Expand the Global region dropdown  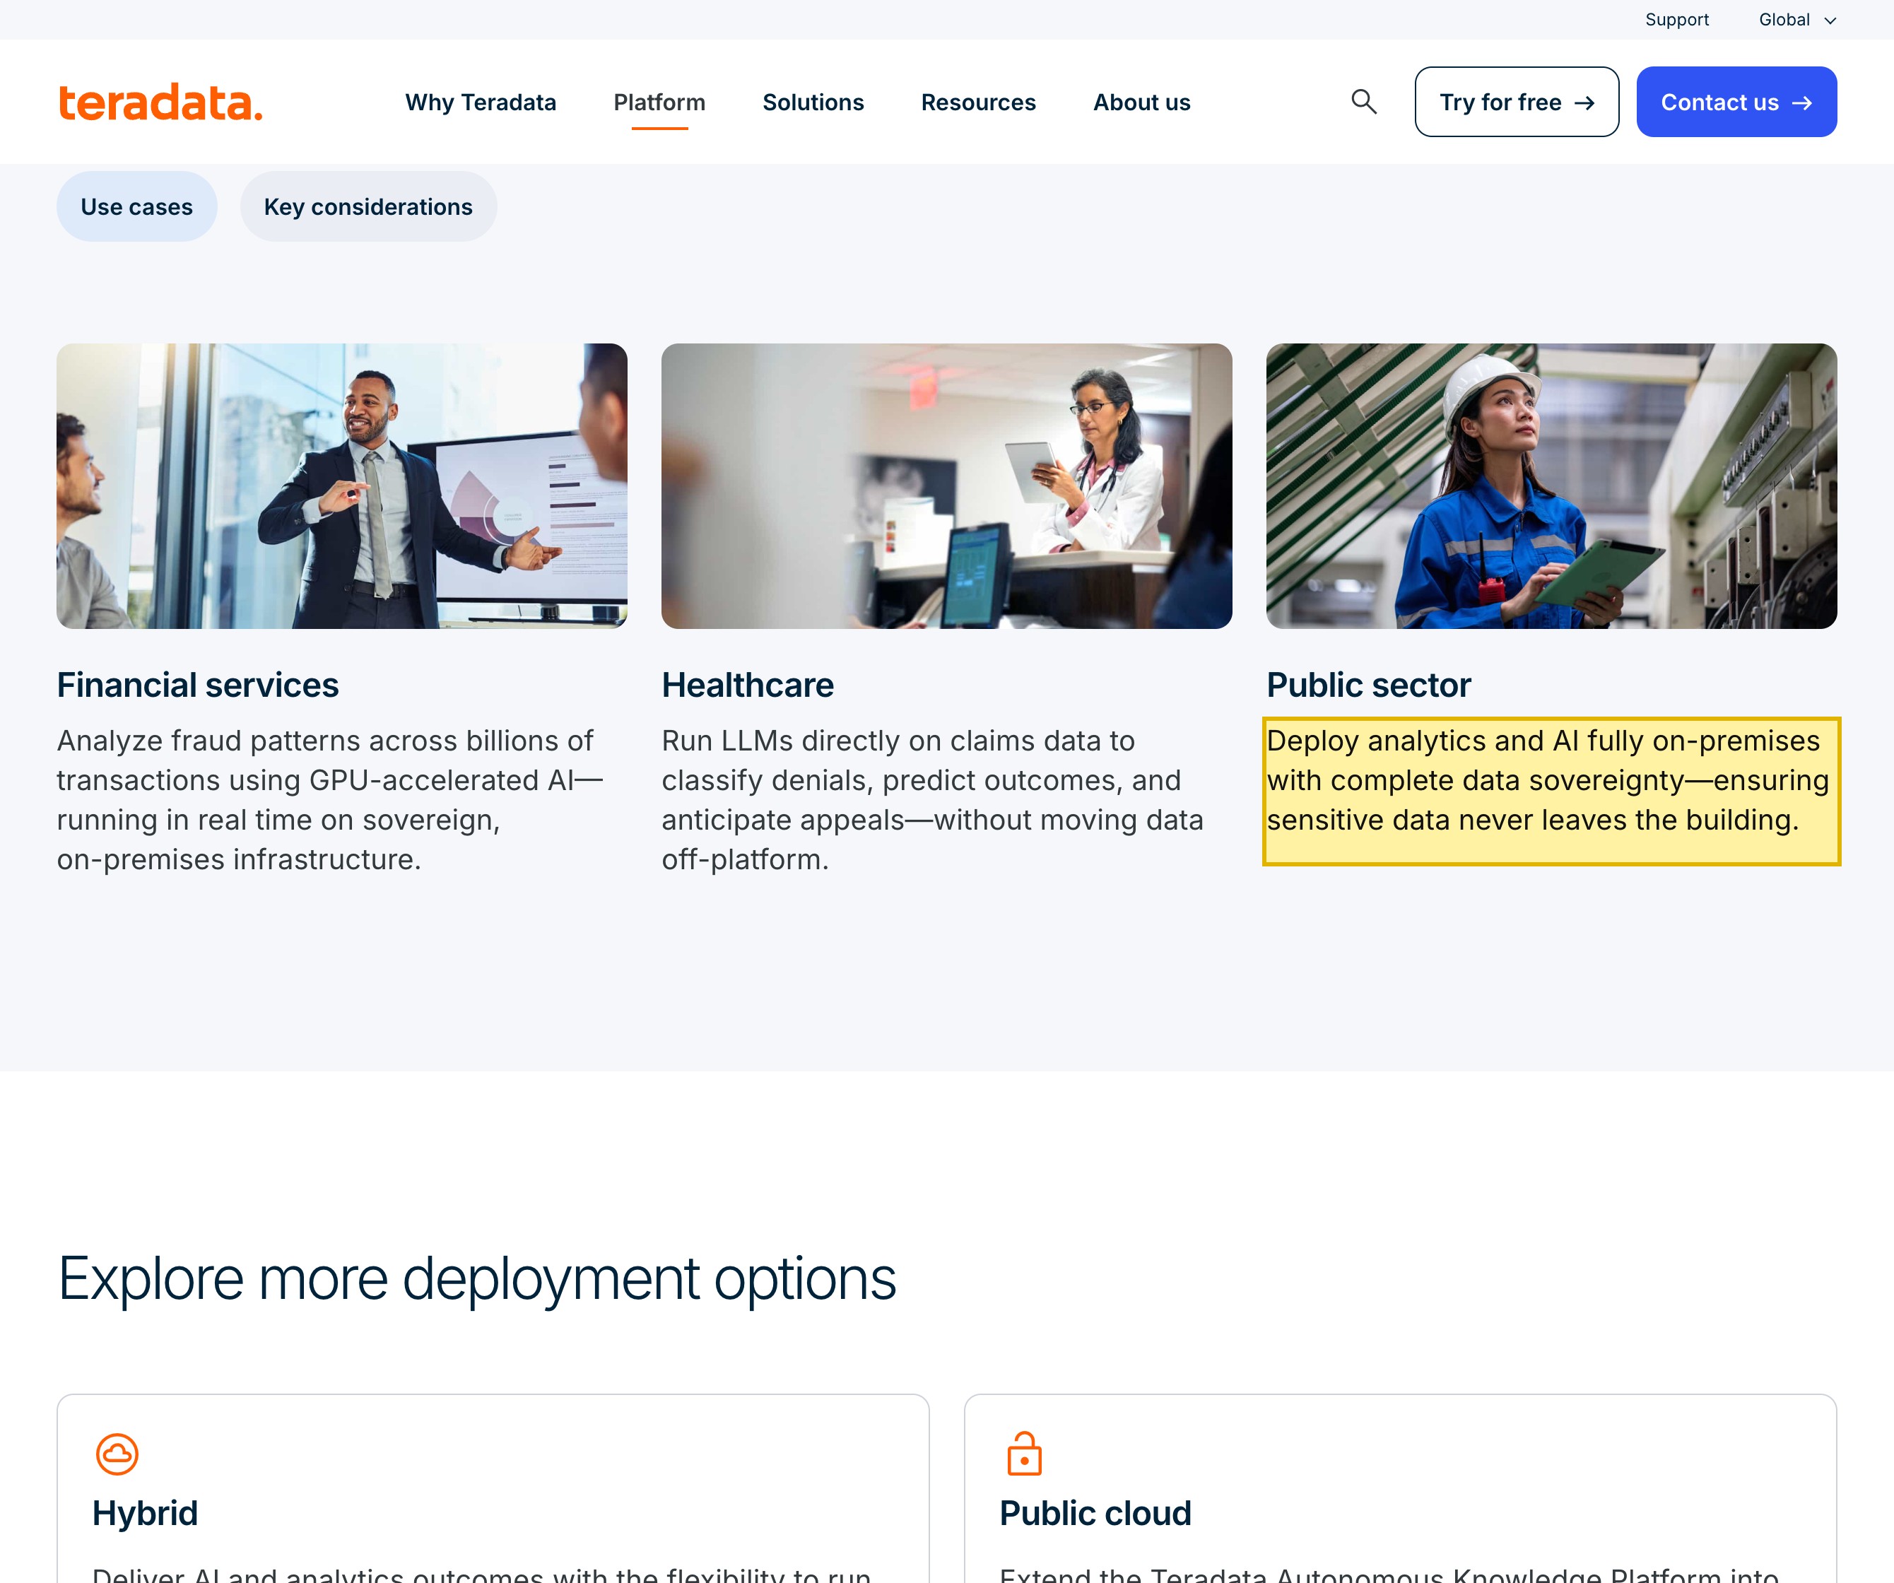coord(1796,20)
